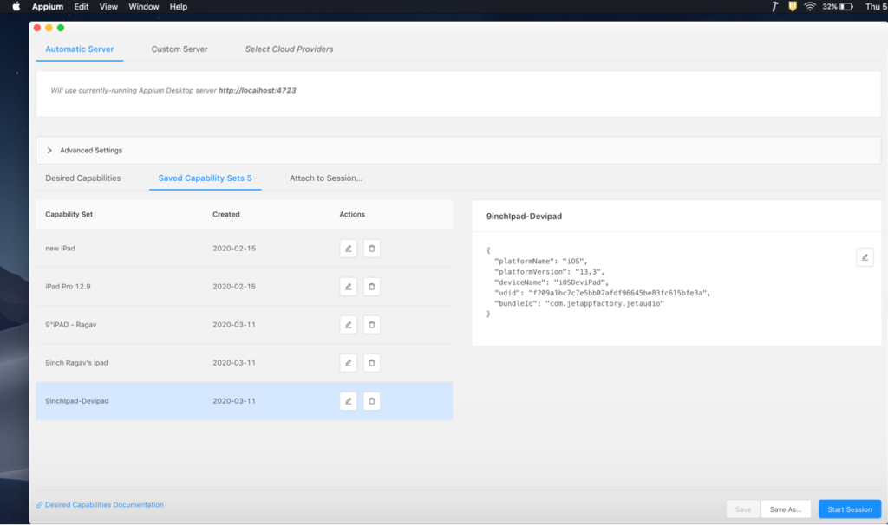Select the 9inch Ragav's ipad row
The image size is (888, 525).
244,363
